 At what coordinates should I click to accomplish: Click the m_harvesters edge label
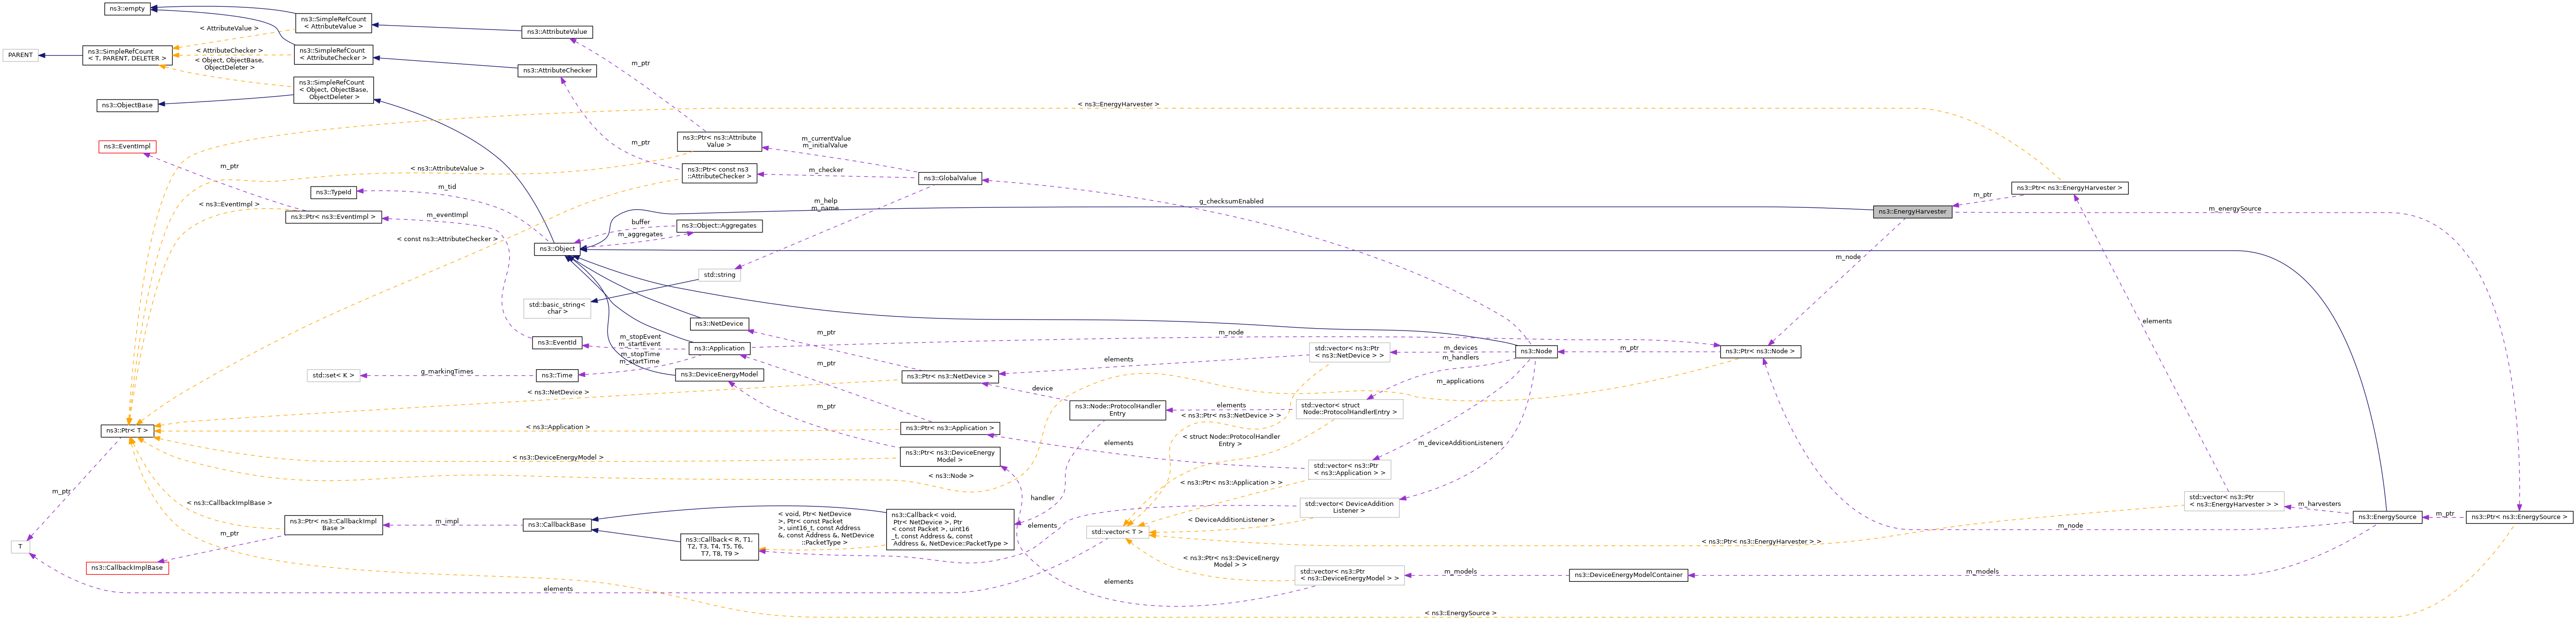point(2319,504)
